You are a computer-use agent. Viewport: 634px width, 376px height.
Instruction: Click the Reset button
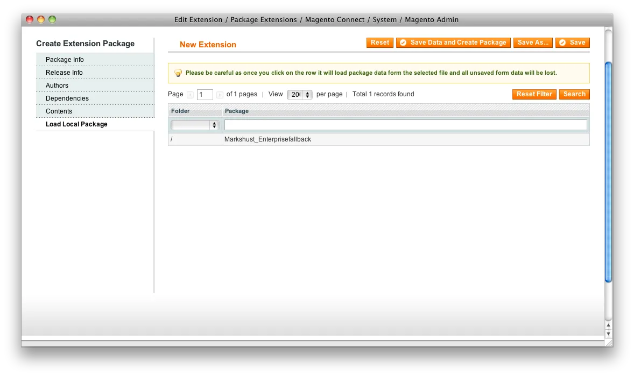(x=379, y=42)
